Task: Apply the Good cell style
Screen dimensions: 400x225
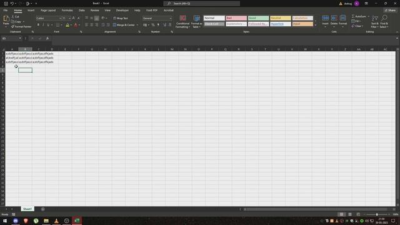Action: (x=258, y=18)
